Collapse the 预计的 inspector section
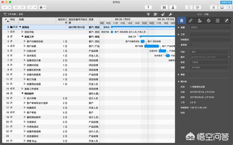Screen dimensions: 233x145 [179, 81]
